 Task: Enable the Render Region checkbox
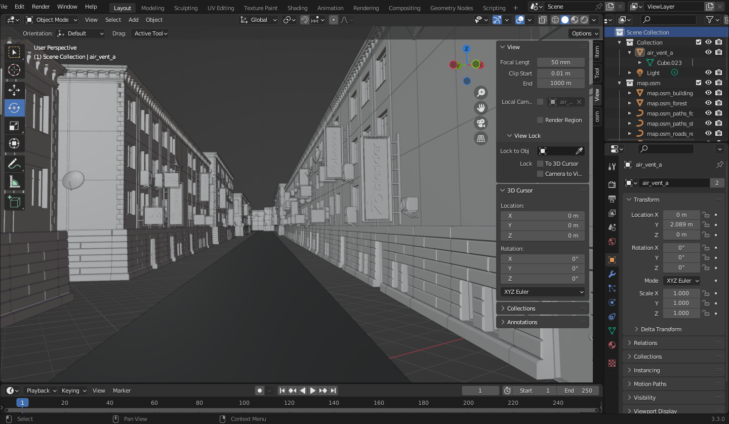click(x=540, y=120)
